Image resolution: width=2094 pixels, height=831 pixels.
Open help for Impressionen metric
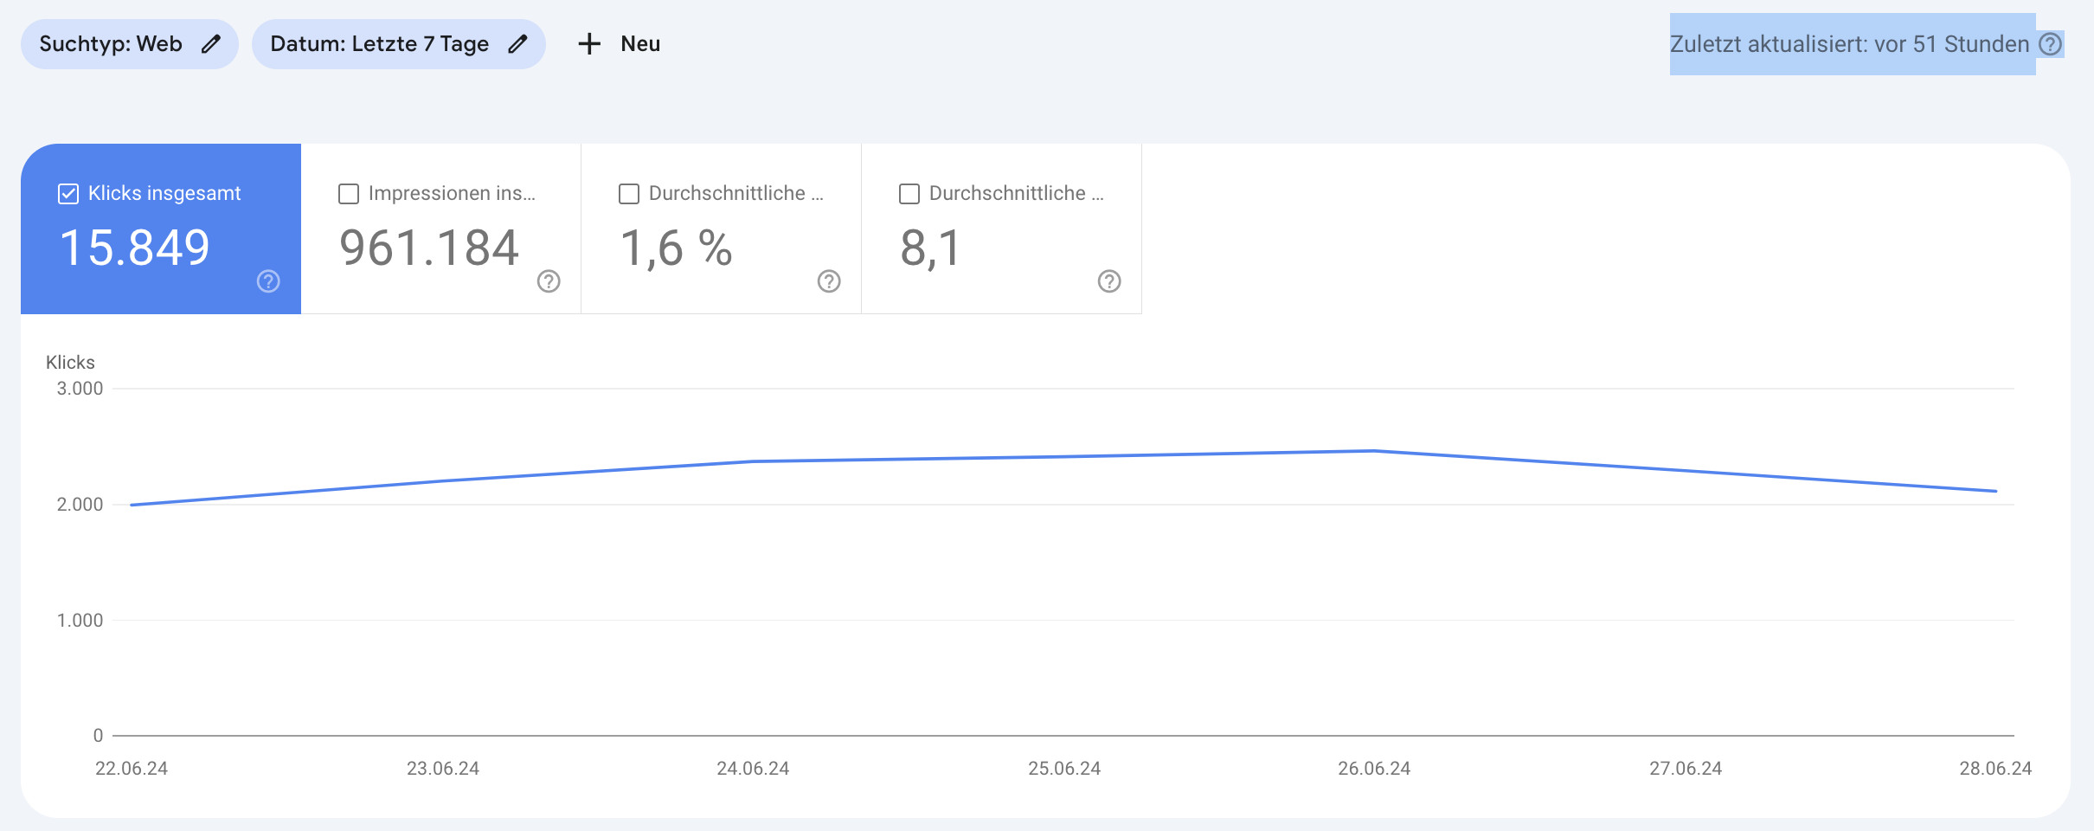pyautogui.click(x=547, y=280)
